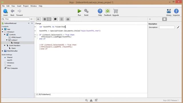Click the inspector panel drag handle icon

(150, 19)
